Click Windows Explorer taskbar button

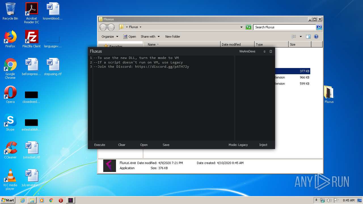[x=32, y=200]
